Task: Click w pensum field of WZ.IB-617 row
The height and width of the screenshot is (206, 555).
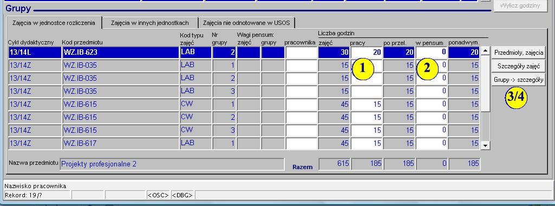Action: click(x=431, y=143)
